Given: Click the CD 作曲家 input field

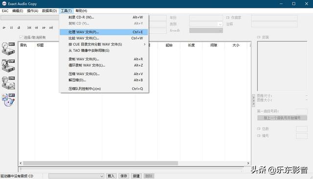Looking at the screenshot, I should tap(274, 18).
